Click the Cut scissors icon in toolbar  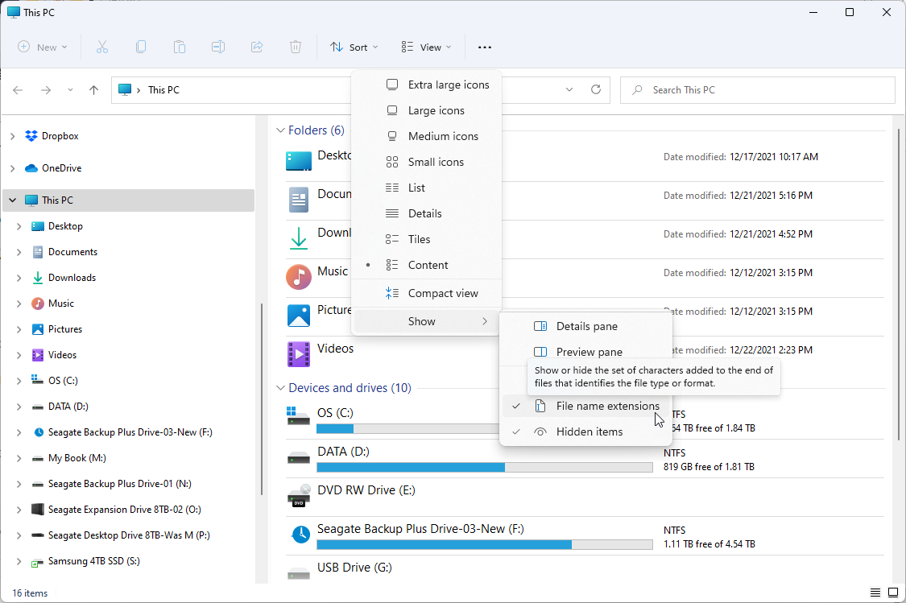coord(102,47)
